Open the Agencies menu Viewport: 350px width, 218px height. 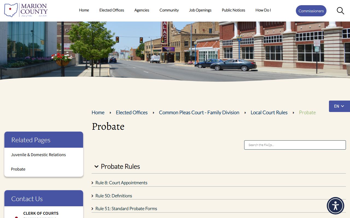point(142,10)
